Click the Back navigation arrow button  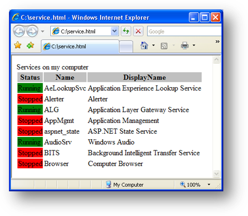pos(19,31)
